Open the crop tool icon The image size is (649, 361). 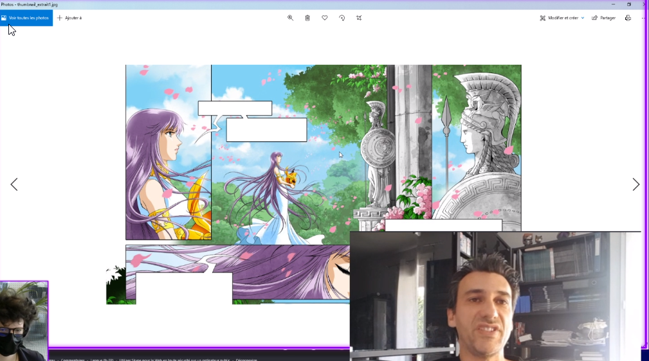click(359, 18)
